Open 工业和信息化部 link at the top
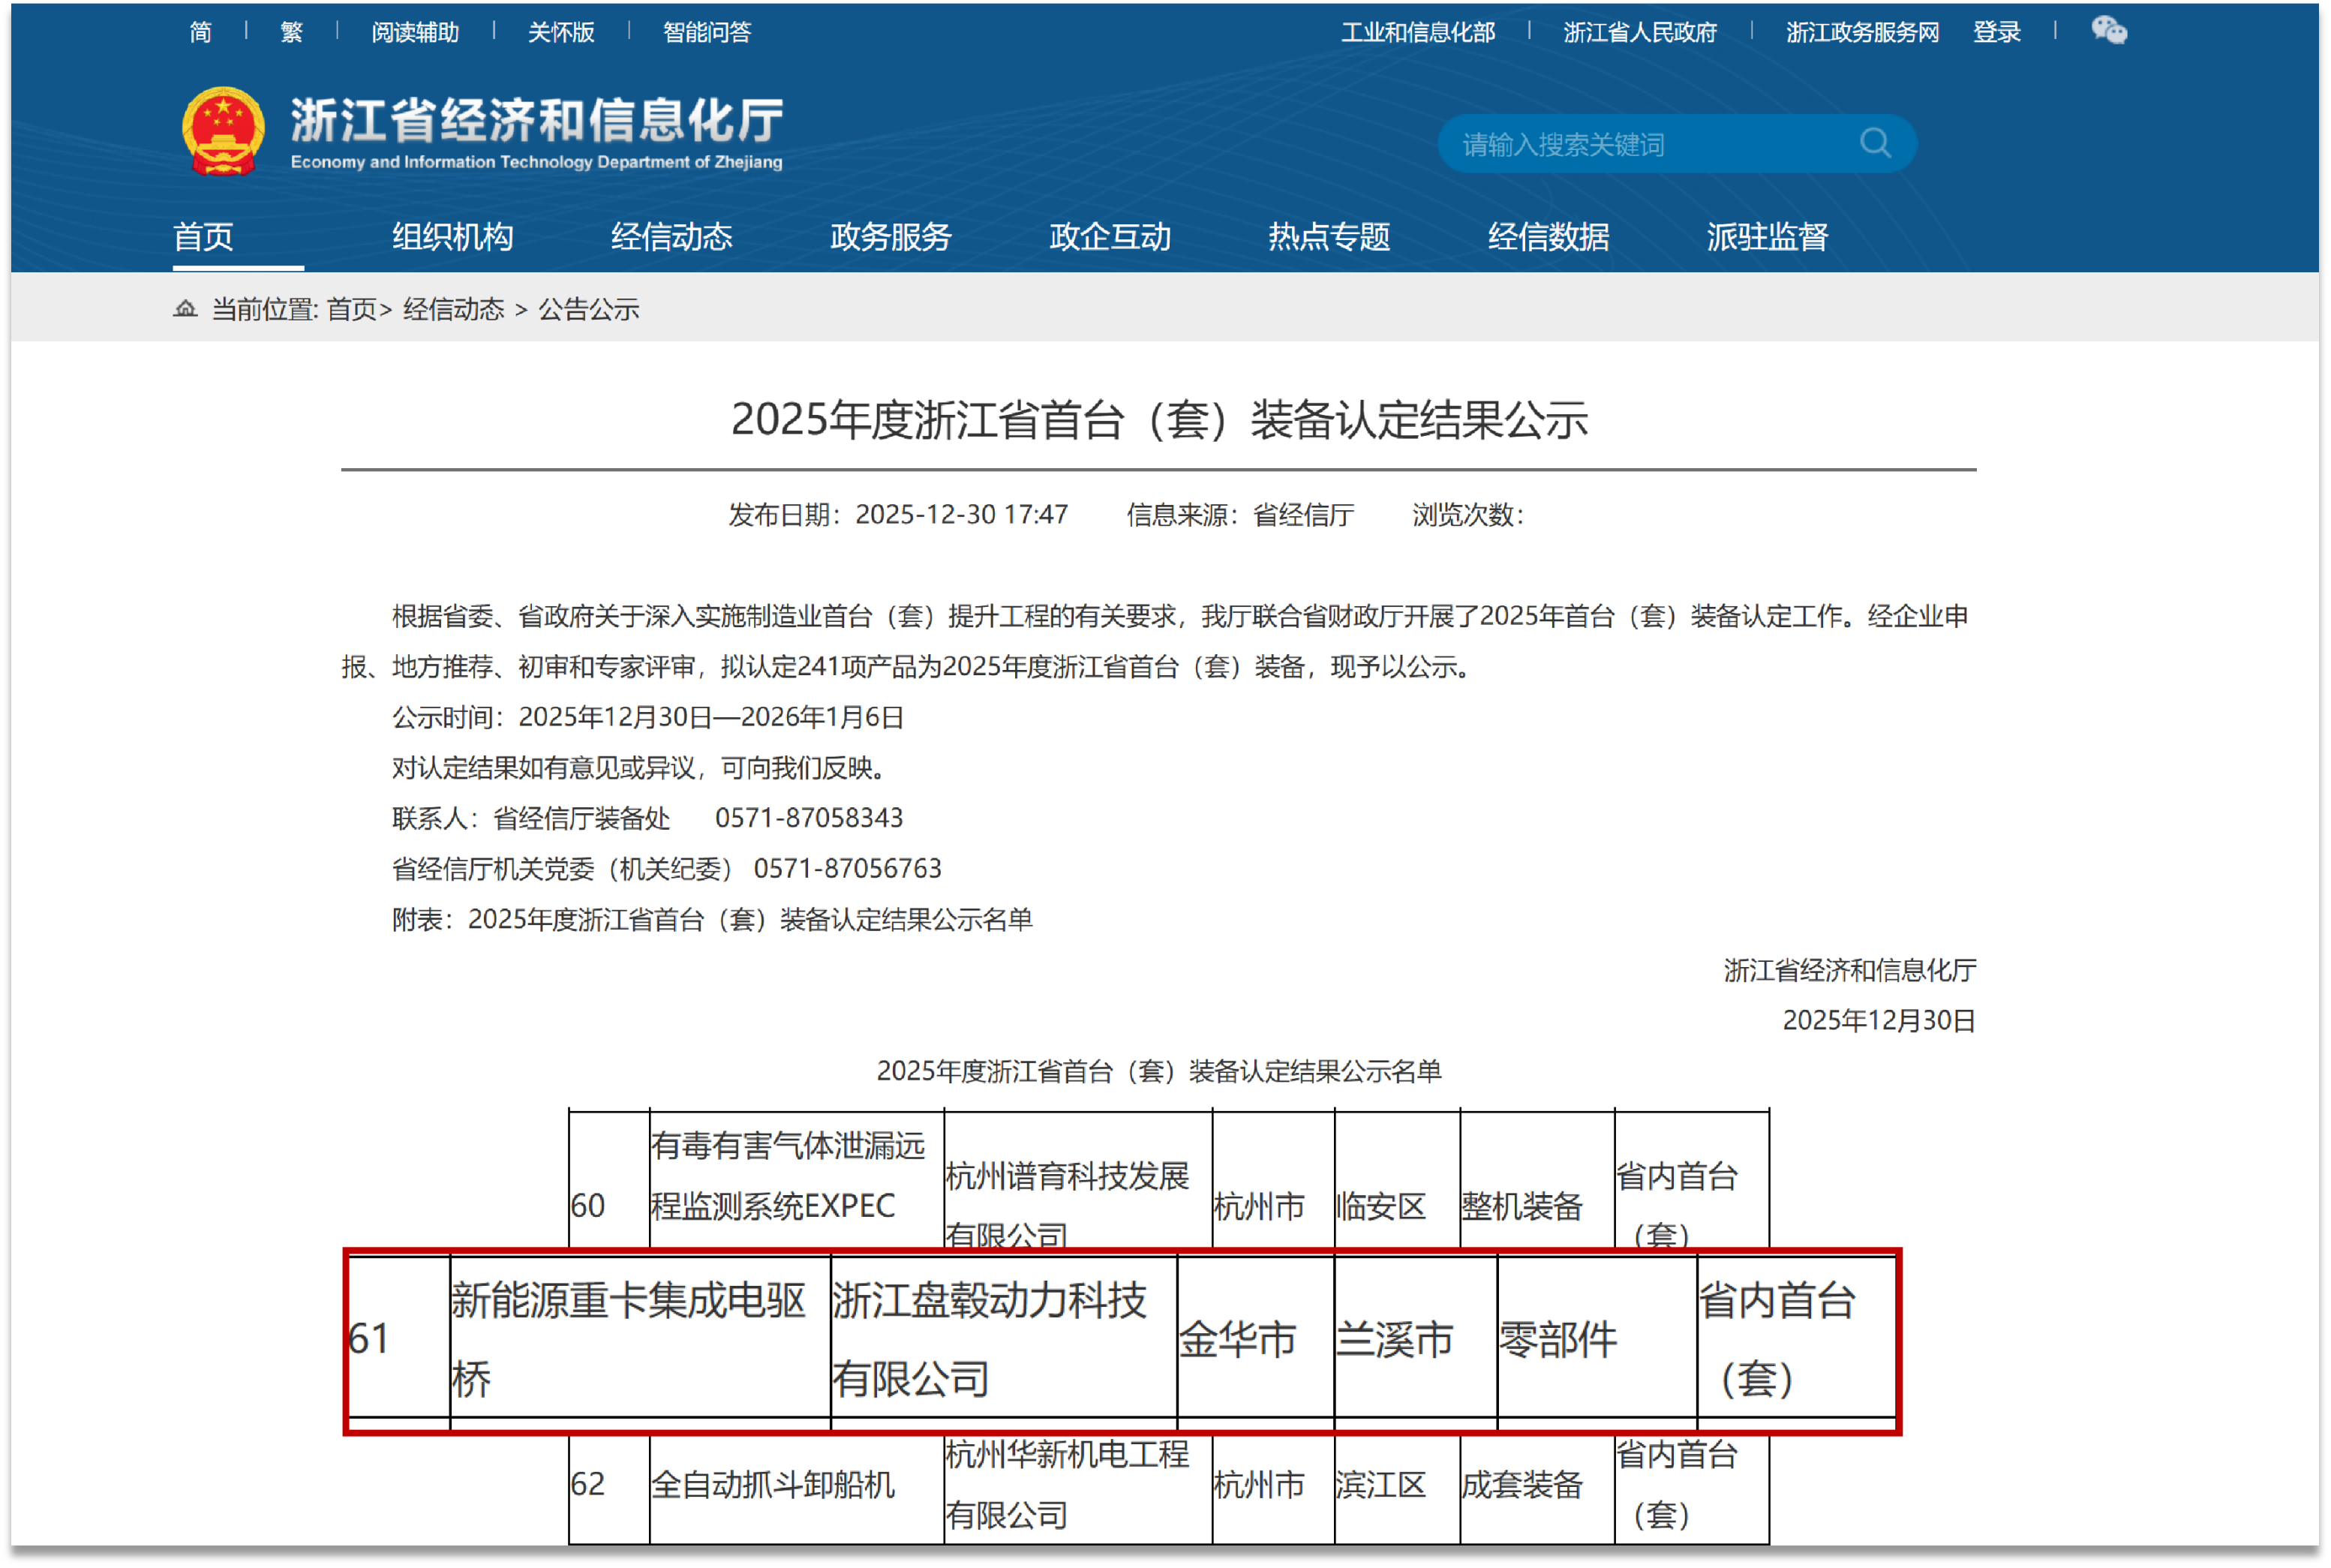The image size is (2331, 1568). coord(1419,31)
